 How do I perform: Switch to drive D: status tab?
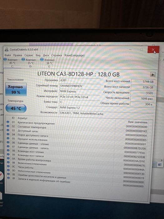click(29, 63)
